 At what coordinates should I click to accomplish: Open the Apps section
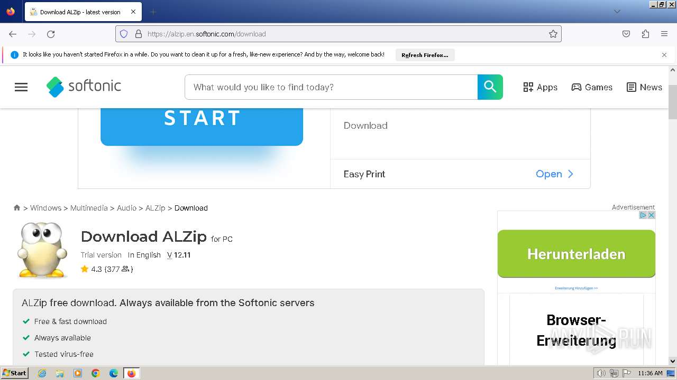point(540,87)
